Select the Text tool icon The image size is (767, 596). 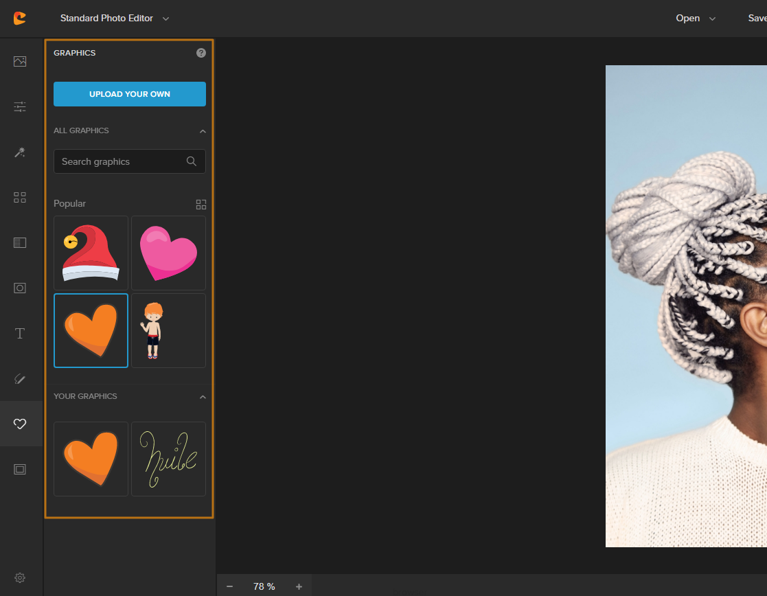[x=20, y=334]
